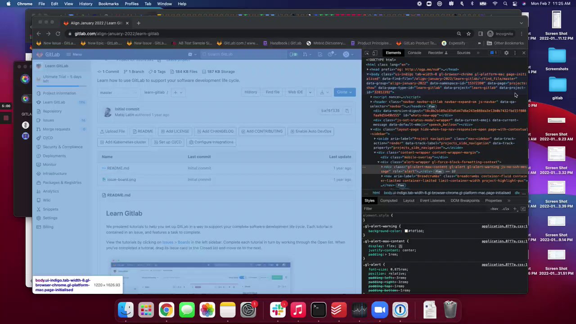This screenshot has height=324, width=576.
Task: Open the Properties tab in the styles pane
Action: 493,201
